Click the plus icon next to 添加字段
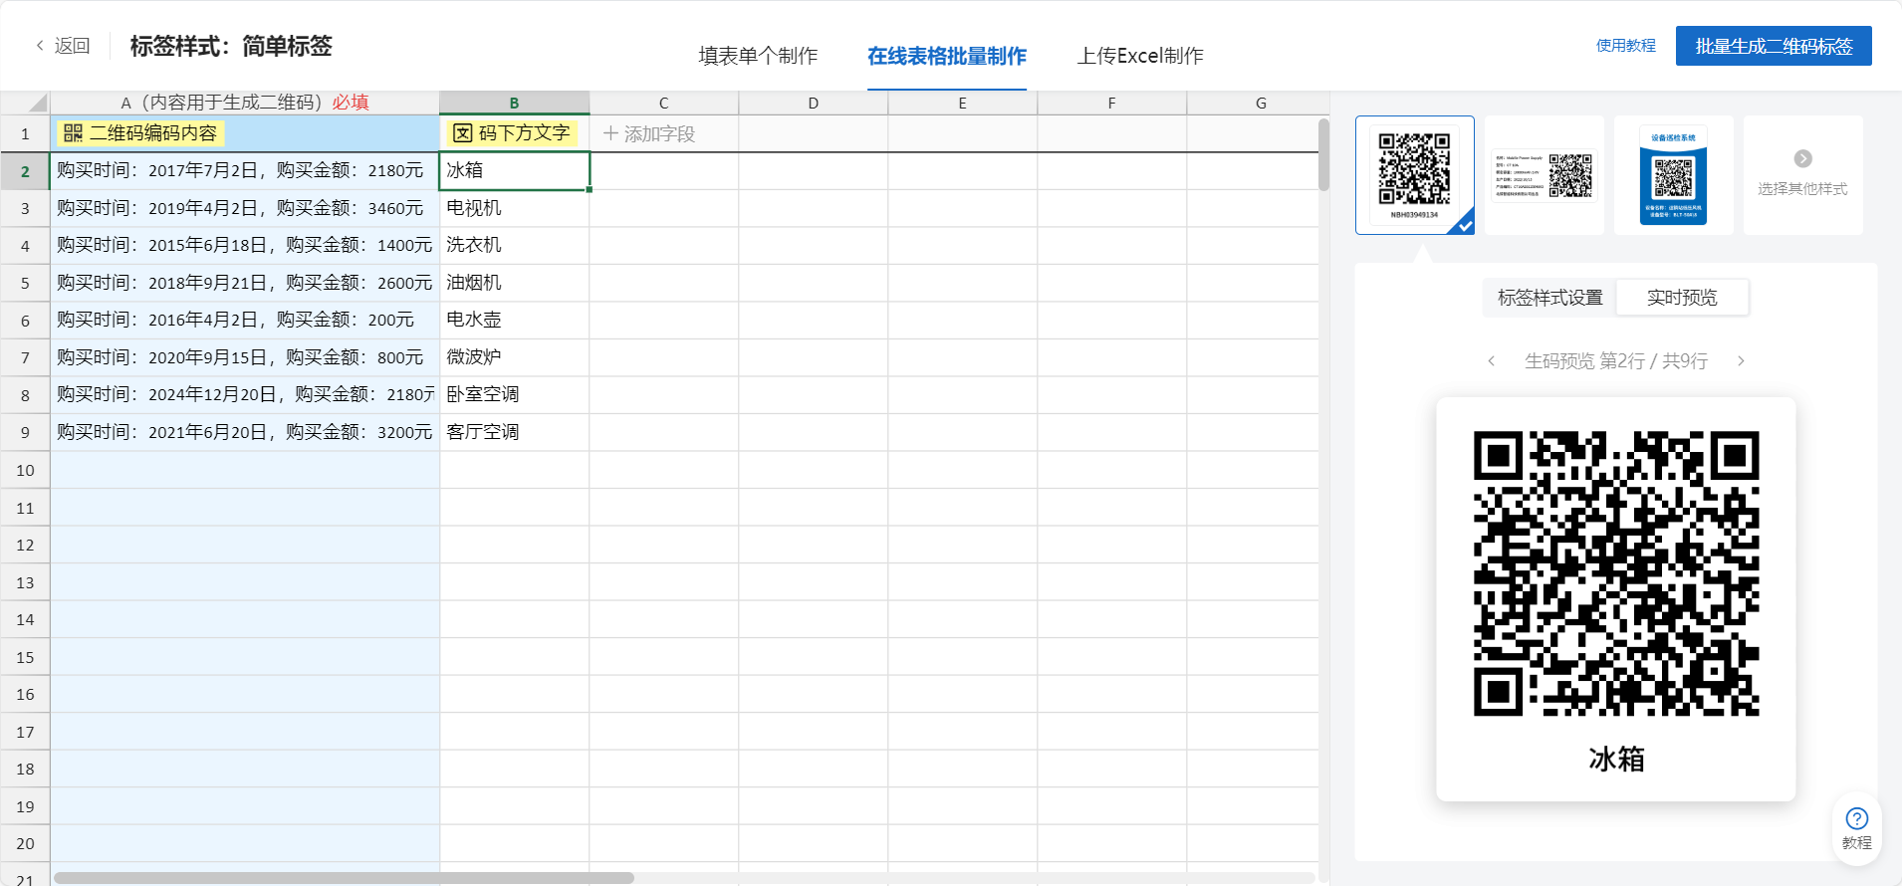The image size is (1902, 886). [x=610, y=133]
